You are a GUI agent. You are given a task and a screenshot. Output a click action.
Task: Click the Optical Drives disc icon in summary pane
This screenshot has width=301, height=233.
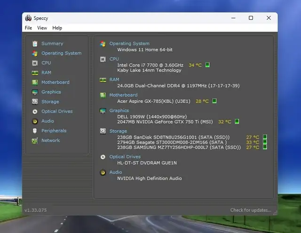pos(103,157)
